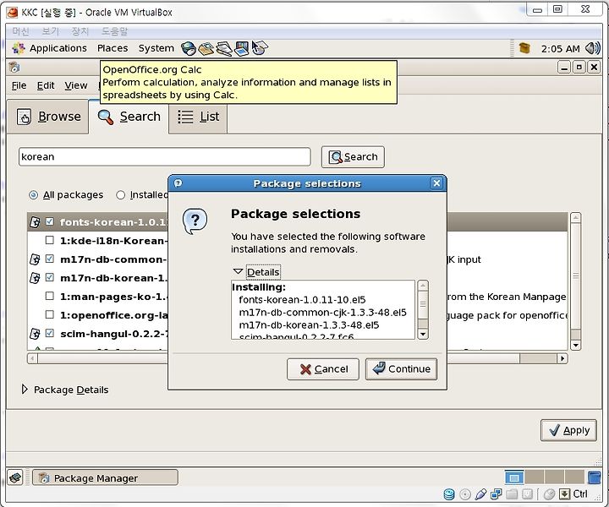Switch to the first workspace
Screen dimensions: 609x507
coord(514,477)
